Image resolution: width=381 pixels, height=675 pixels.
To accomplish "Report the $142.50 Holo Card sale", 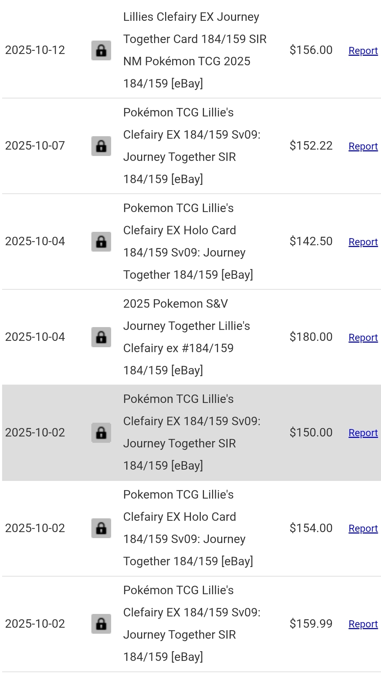I will pos(363,242).
